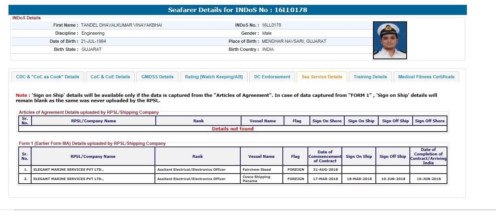Screen dimensions: 496x222
Task: Click the "Details not found" message row
Action: point(233,129)
